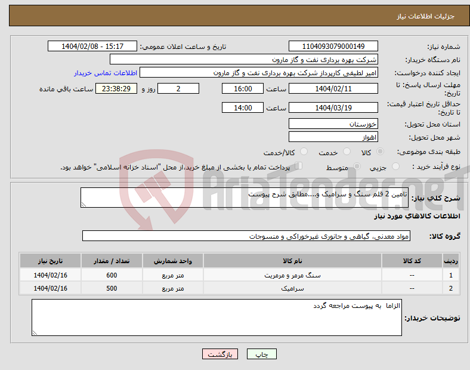Click the اطلاعات کالاهای مورد نیاز section heading
The image size is (470, 370).
(x=417, y=216)
